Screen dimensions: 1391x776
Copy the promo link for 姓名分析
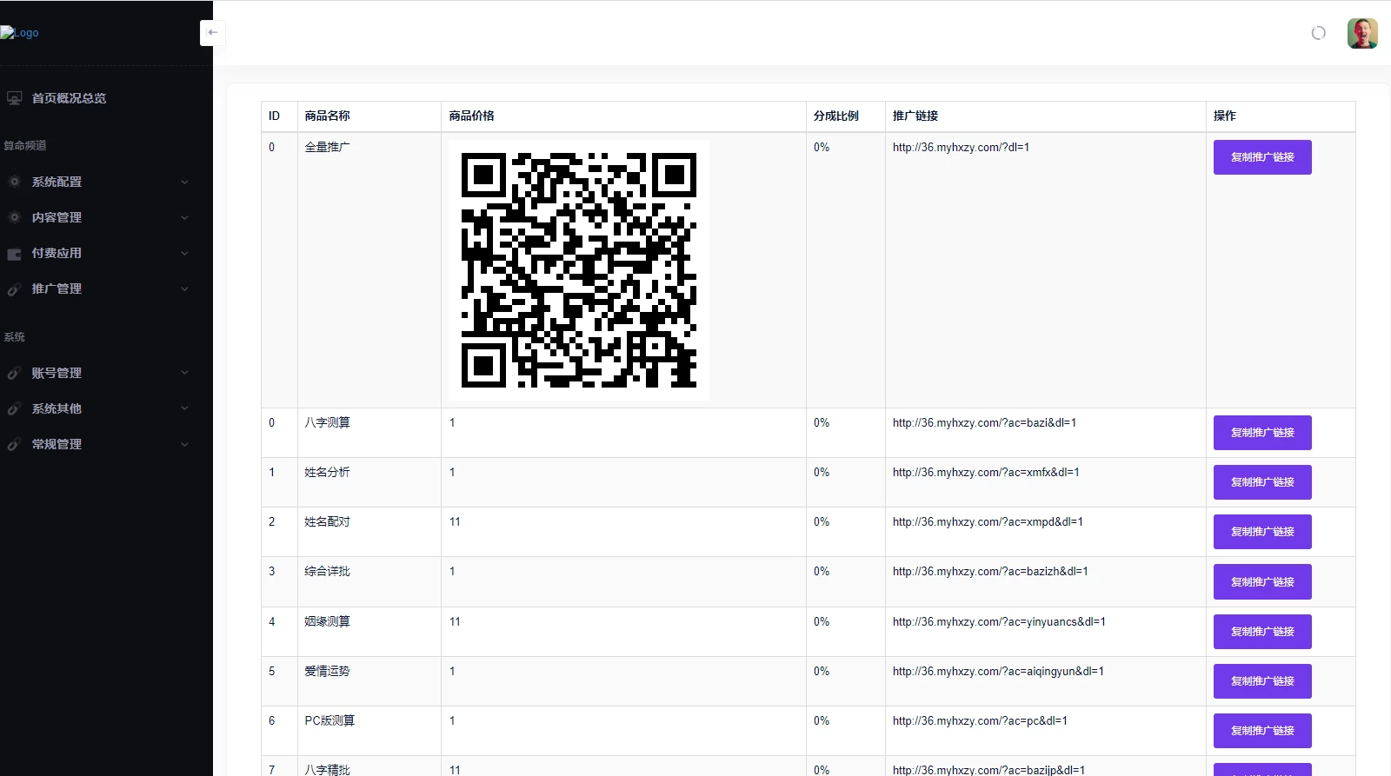(1261, 482)
